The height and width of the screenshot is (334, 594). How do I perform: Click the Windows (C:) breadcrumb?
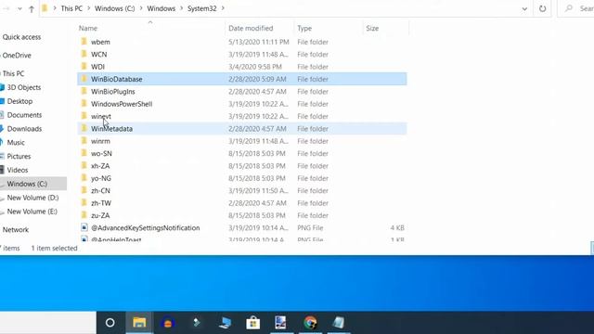tap(114, 8)
